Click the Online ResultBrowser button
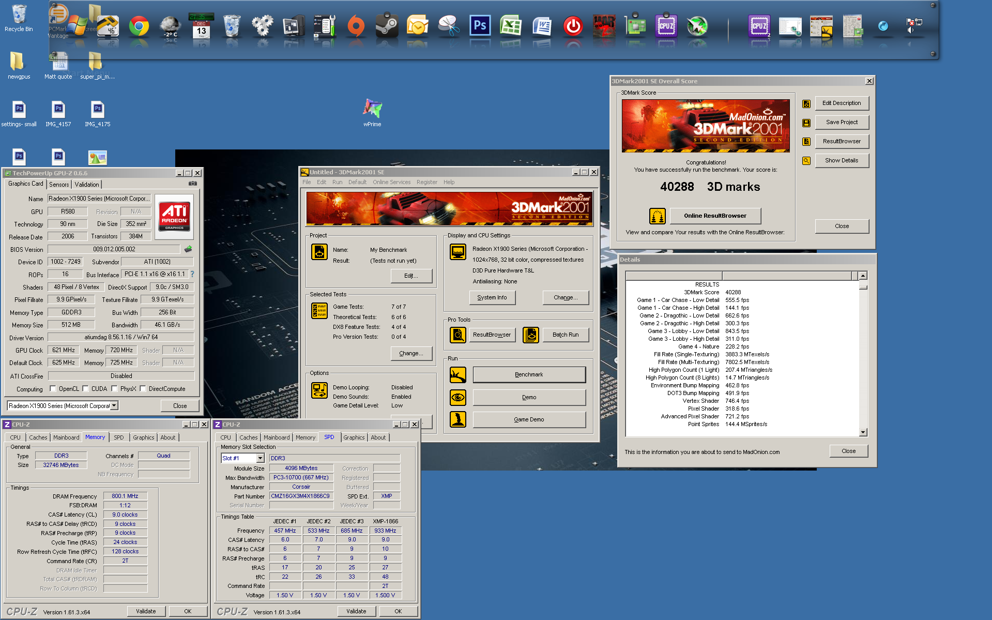992x620 pixels. coord(715,216)
